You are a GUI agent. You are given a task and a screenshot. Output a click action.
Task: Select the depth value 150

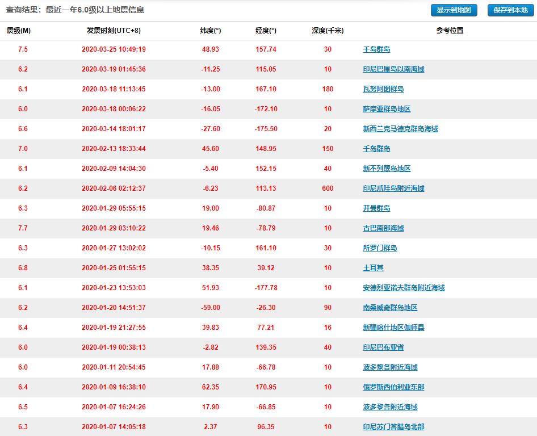point(328,149)
